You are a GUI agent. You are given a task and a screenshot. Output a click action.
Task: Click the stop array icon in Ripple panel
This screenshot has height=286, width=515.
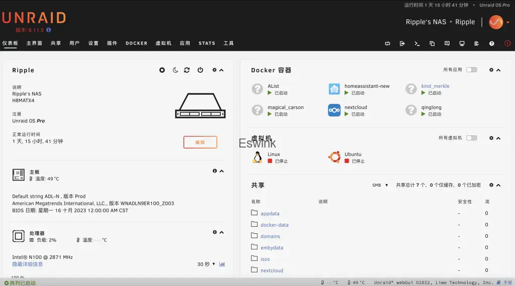tap(162, 70)
